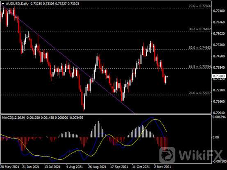Click the 78.6 = 0.72077 retracement label
Viewport: 227px width, 170px height.
click(x=200, y=93)
